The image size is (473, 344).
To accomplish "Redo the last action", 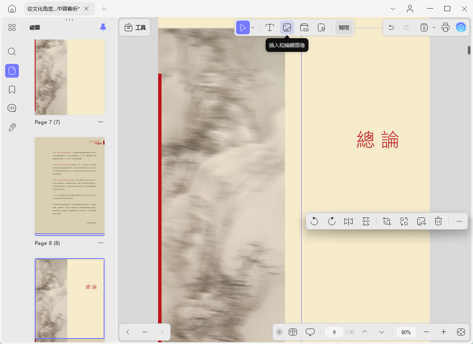I will click(407, 27).
